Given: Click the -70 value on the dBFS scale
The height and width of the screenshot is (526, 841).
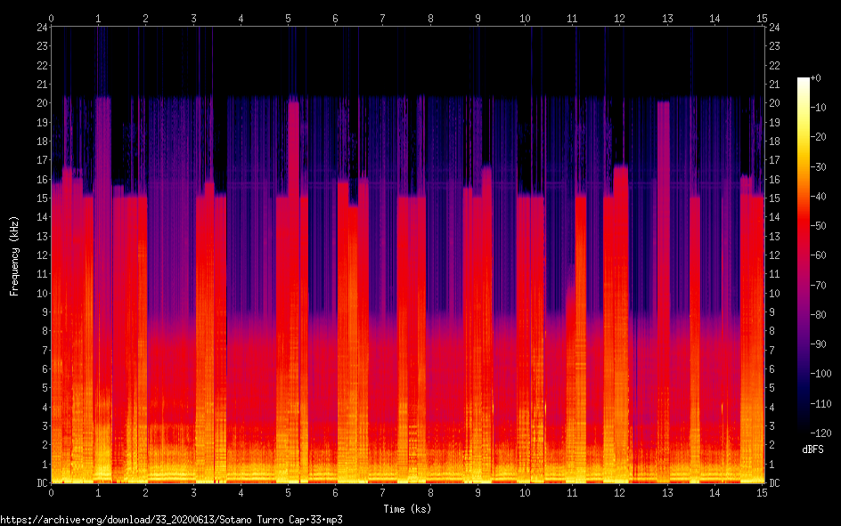Looking at the screenshot, I should [819, 286].
